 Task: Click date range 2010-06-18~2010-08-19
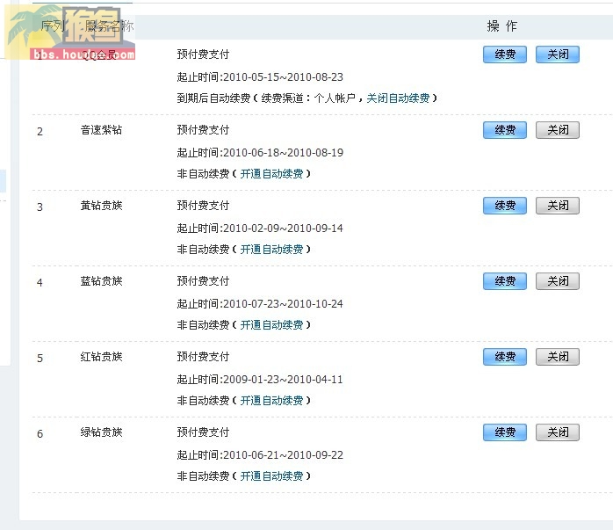click(x=283, y=153)
